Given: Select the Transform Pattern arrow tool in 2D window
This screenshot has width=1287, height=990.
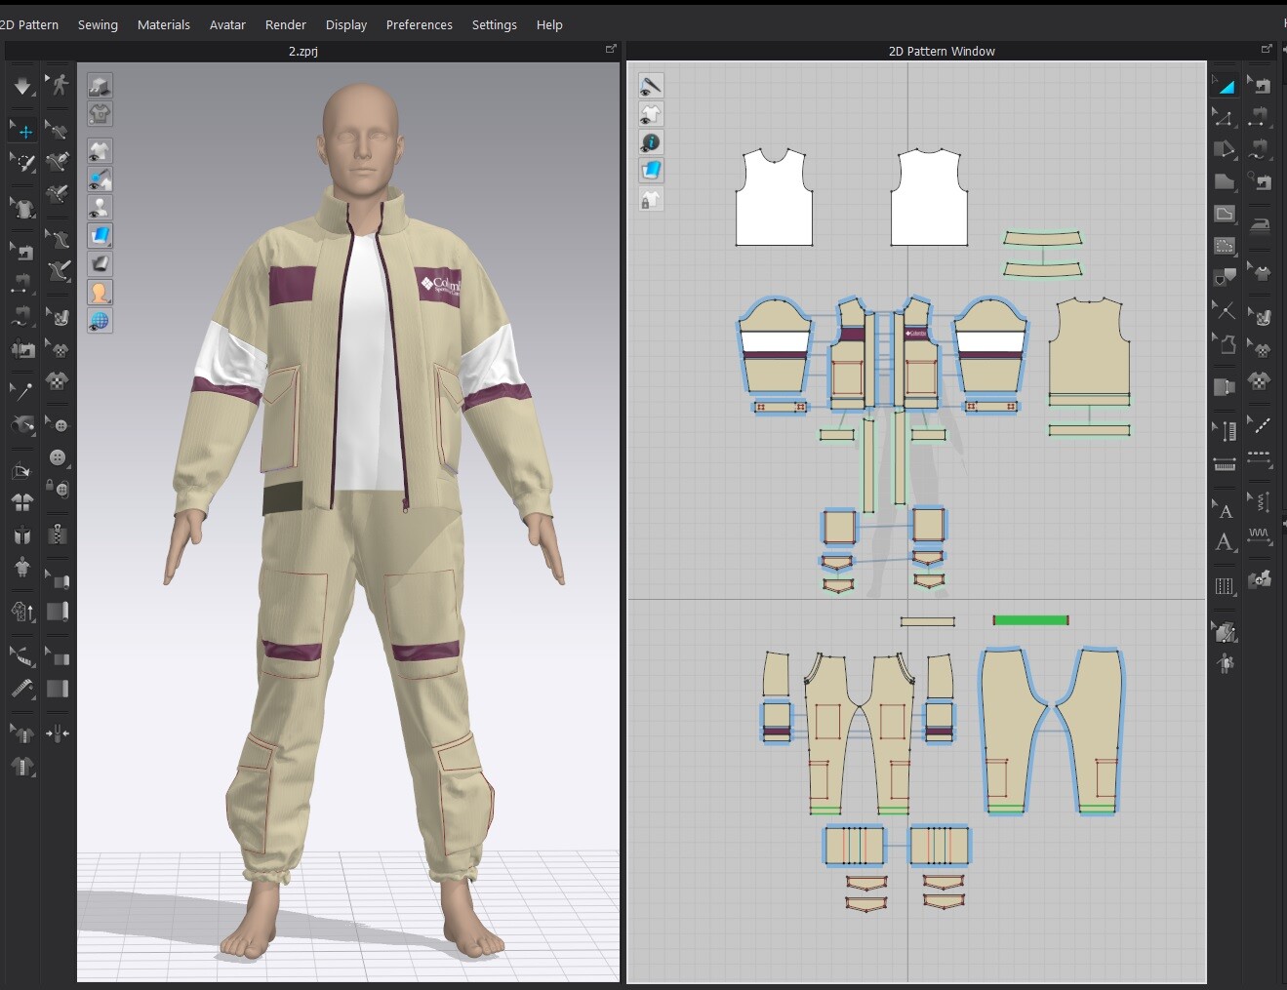Looking at the screenshot, I should tap(1226, 85).
